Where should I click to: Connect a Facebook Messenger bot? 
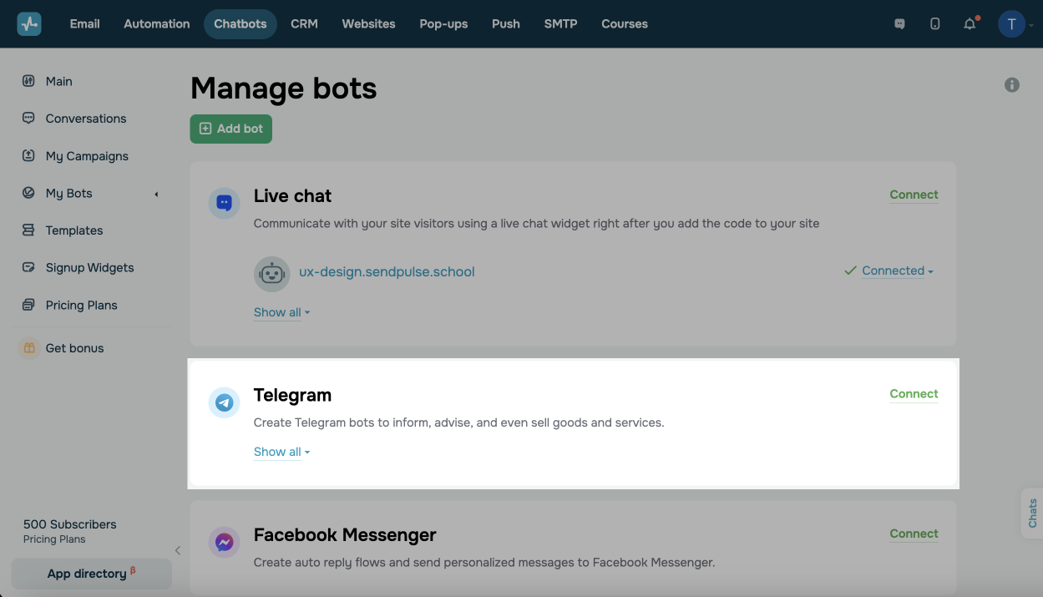click(x=914, y=534)
